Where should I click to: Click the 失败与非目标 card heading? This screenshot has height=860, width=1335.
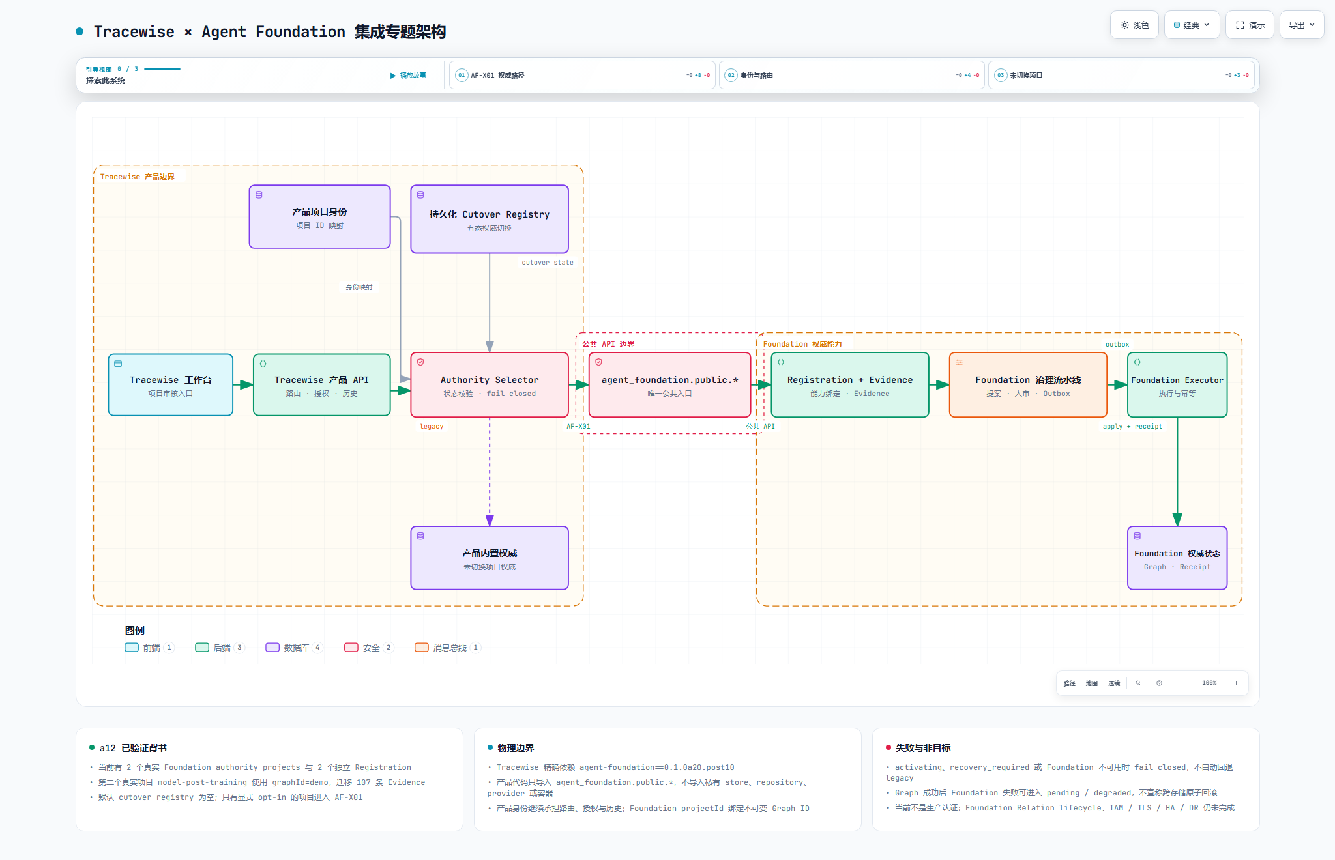point(923,748)
